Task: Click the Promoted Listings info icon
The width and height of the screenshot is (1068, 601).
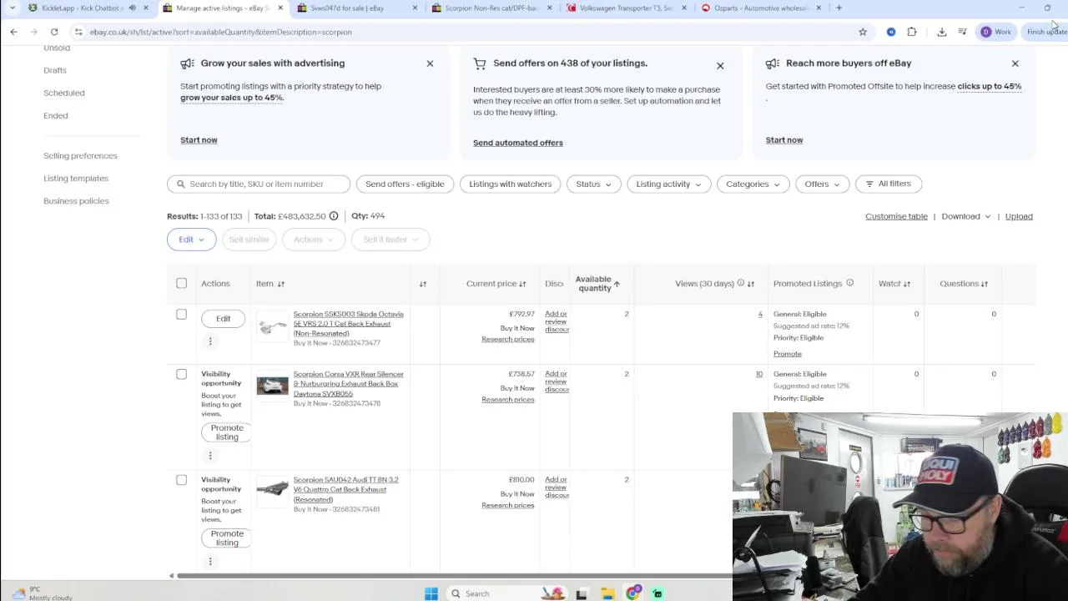Action: point(849,283)
